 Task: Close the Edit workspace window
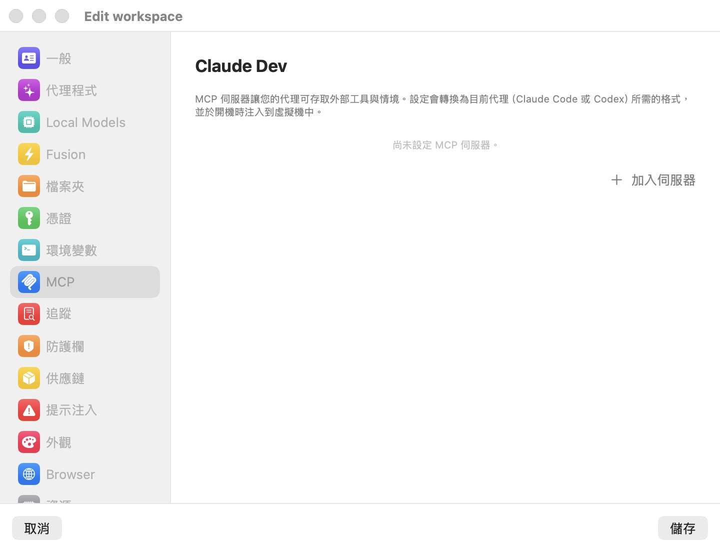(x=16, y=16)
